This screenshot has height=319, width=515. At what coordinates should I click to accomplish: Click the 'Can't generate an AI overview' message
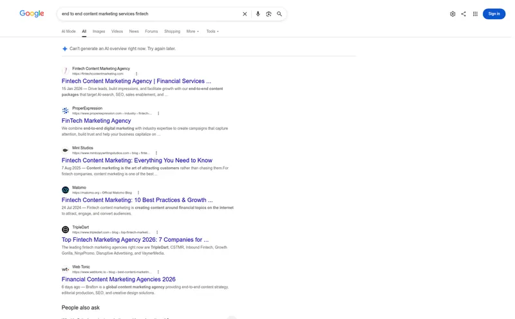[122, 49]
